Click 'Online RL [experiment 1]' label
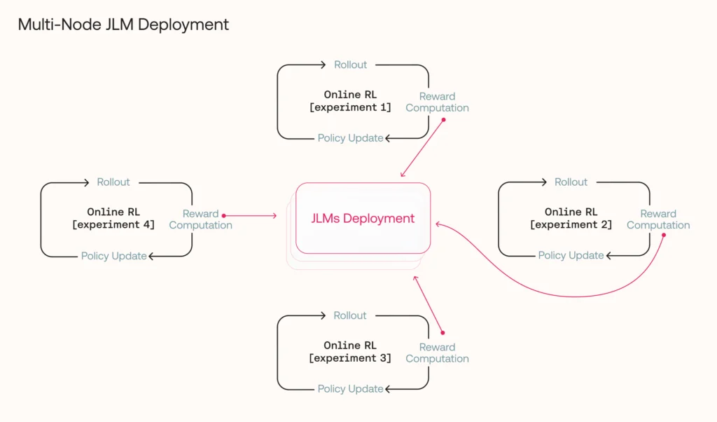 pos(350,101)
